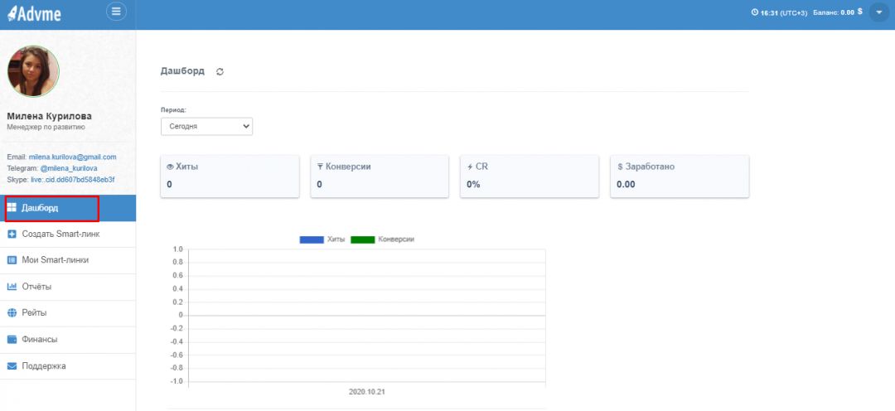Click the wallet icon beside Финансы

[x=12, y=340]
